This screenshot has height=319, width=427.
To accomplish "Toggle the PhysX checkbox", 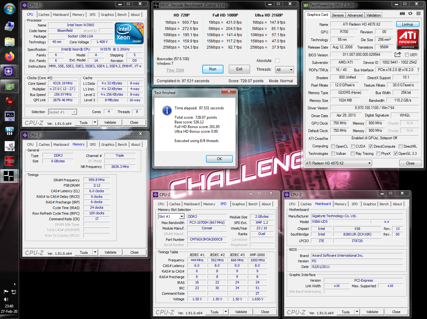I will pos(378,154).
